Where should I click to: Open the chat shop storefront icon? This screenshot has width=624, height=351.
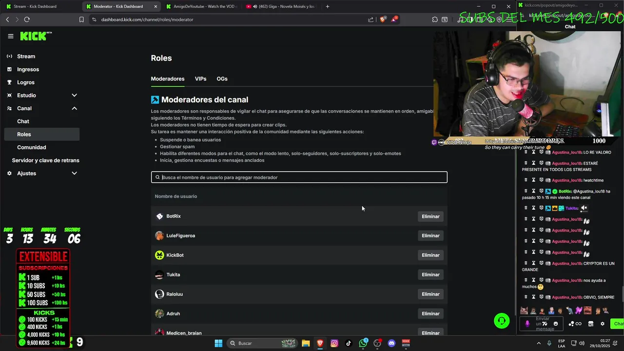click(x=590, y=324)
